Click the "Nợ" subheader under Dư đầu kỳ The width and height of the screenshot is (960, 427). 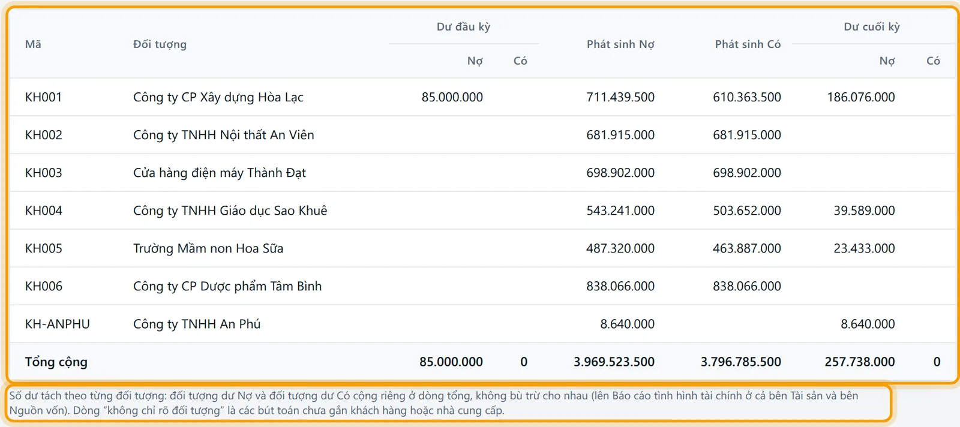click(x=475, y=61)
